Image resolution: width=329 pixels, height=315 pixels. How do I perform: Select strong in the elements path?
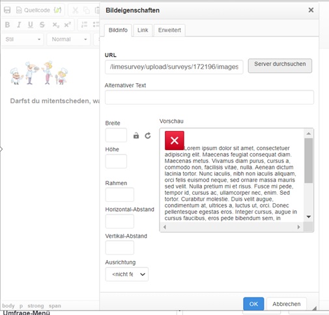pos(36,306)
